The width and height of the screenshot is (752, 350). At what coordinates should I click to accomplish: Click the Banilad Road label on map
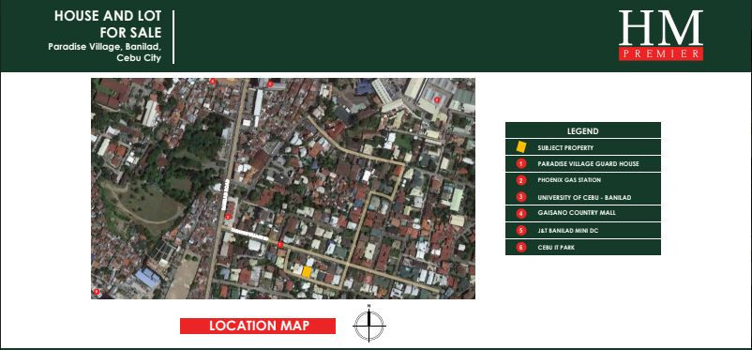(x=224, y=194)
